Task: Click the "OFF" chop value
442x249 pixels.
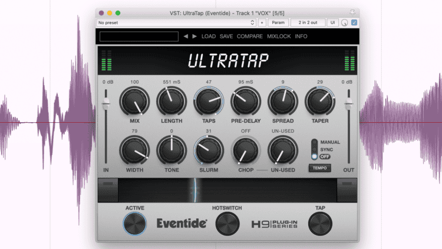Action: (246, 131)
